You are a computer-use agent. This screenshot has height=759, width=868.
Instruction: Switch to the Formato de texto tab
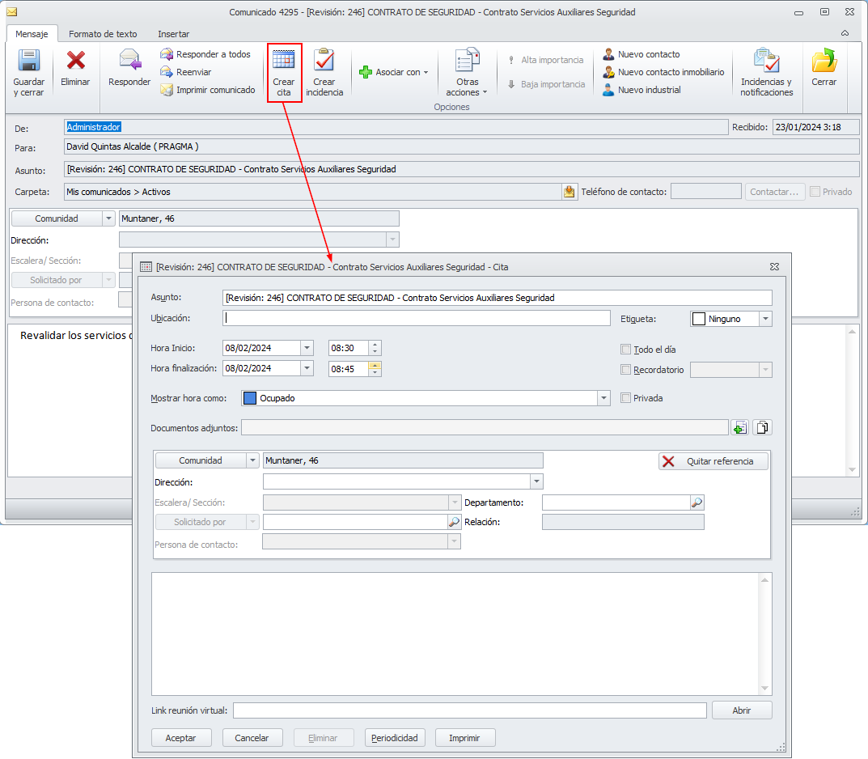pos(103,34)
